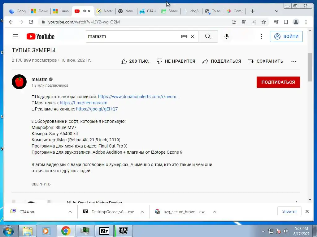Switch to the New tab
The width and height of the screenshot is (317, 237).
click(127, 11)
